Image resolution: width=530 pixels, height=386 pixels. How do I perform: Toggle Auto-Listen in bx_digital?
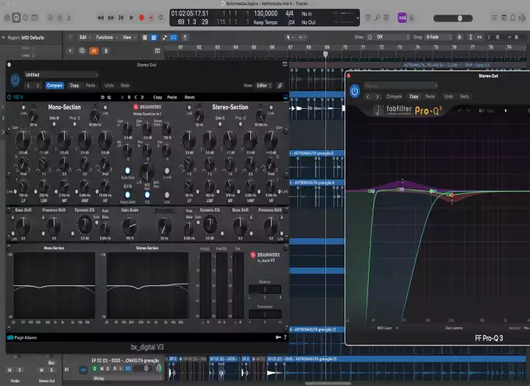tap(127, 195)
